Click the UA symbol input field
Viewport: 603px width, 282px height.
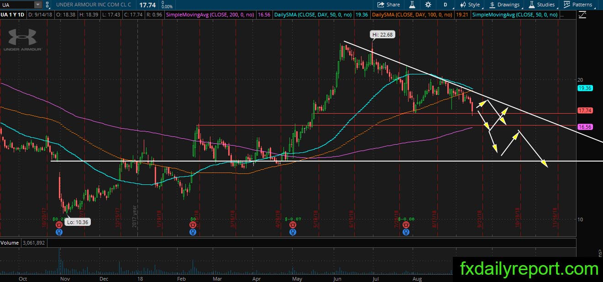click(17, 5)
